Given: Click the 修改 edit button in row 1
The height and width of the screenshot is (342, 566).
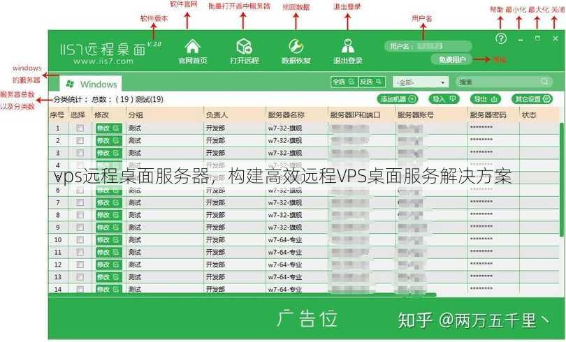Looking at the screenshot, I should (x=108, y=128).
